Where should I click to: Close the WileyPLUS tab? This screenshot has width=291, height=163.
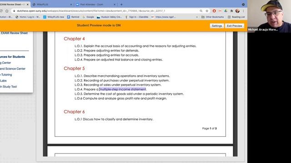[71, 5]
